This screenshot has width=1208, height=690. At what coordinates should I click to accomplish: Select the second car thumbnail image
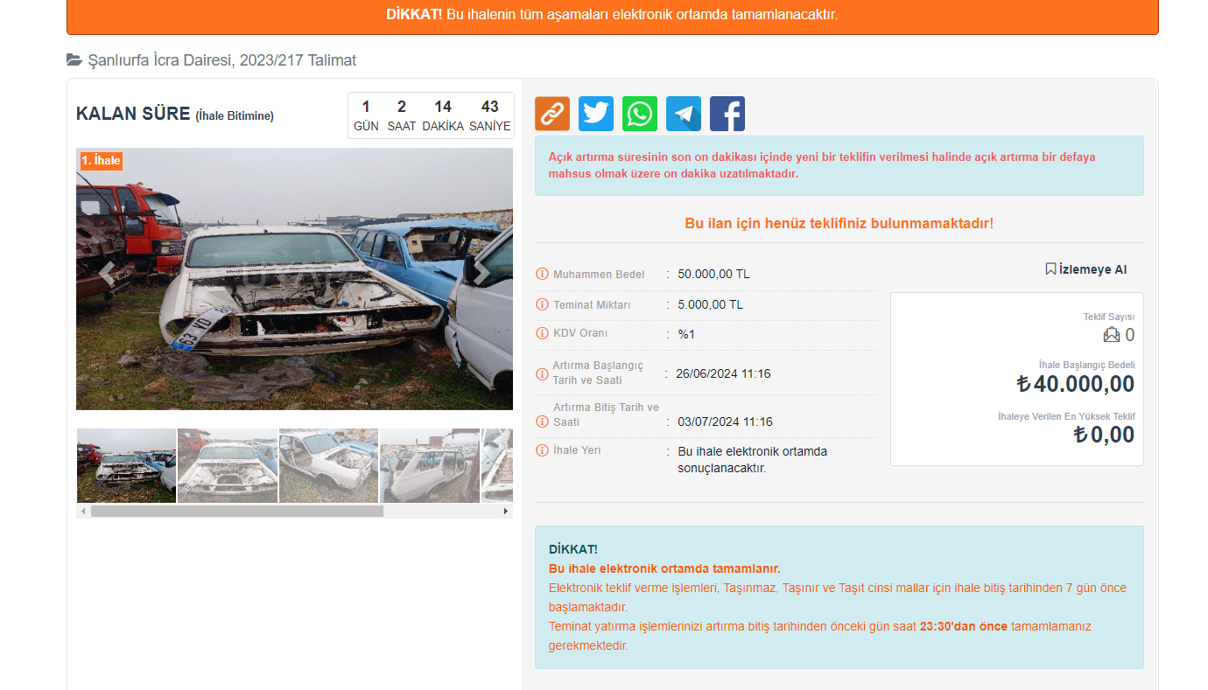[228, 465]
